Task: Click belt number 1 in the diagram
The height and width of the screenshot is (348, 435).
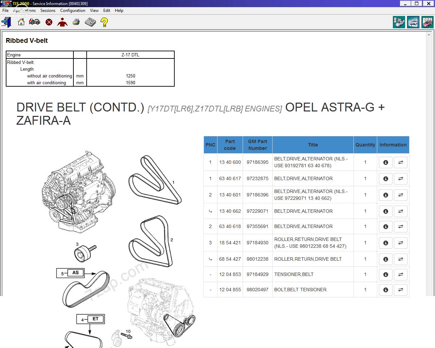Action: tap(155, 180)
